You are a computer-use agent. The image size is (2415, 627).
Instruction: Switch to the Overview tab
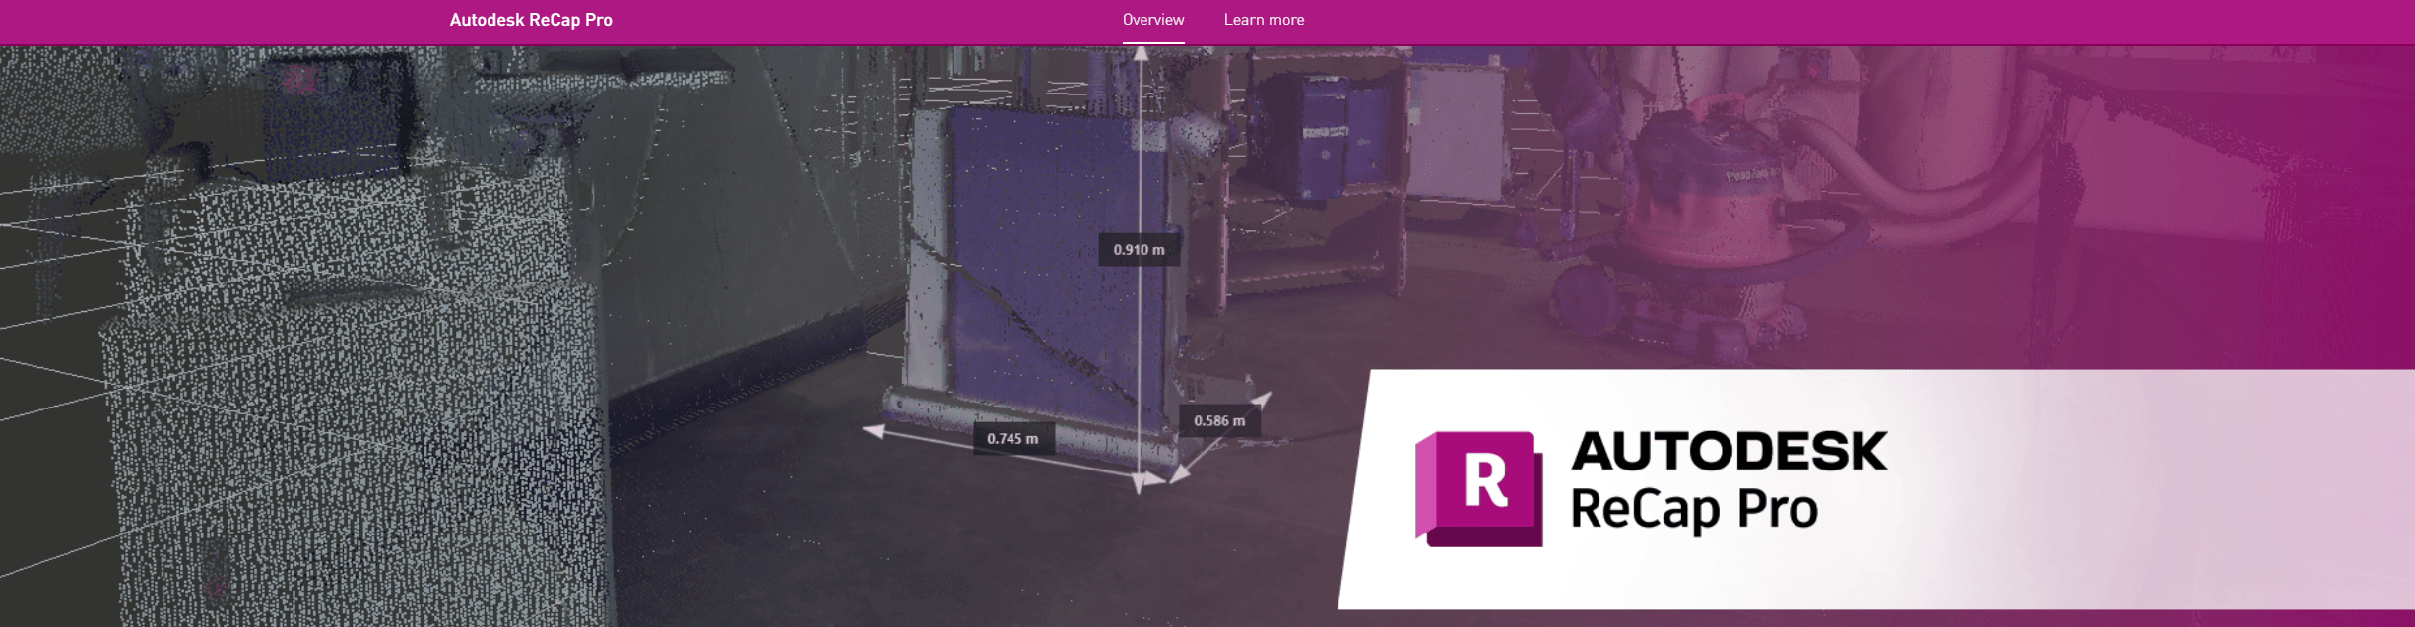click(1152, 20)
